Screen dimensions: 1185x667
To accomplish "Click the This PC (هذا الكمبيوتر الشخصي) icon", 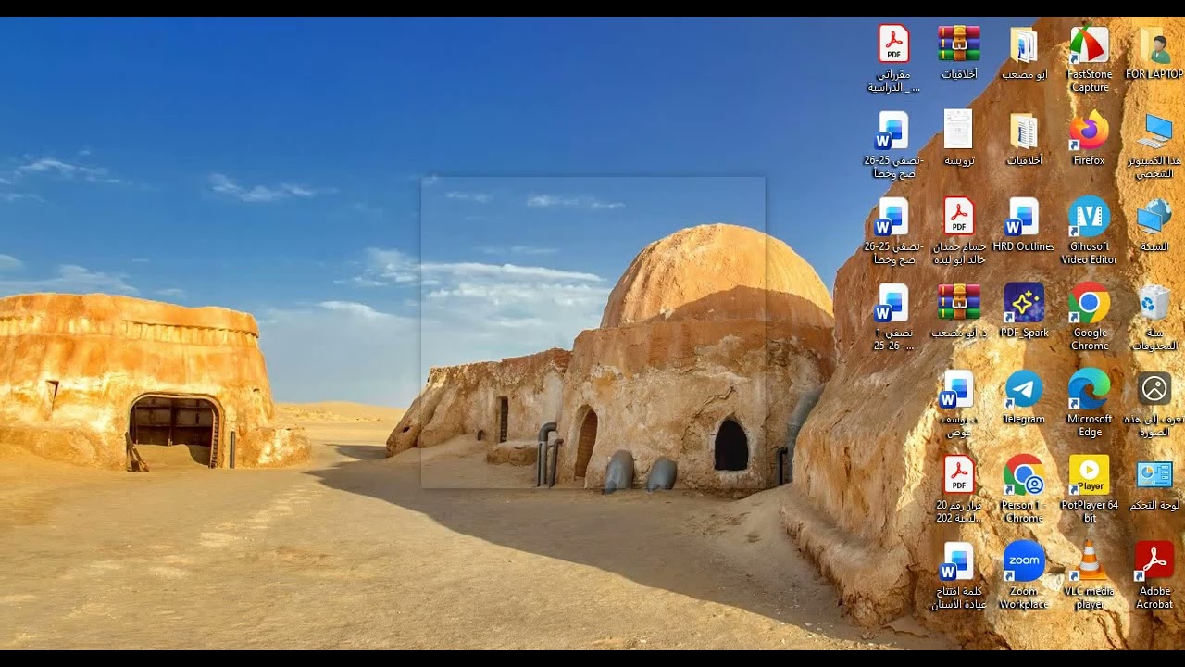I will (x=1154, y=145).
